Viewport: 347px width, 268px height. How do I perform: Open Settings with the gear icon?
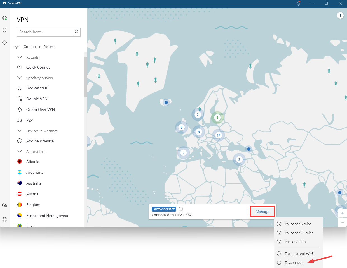pos(4,219)
